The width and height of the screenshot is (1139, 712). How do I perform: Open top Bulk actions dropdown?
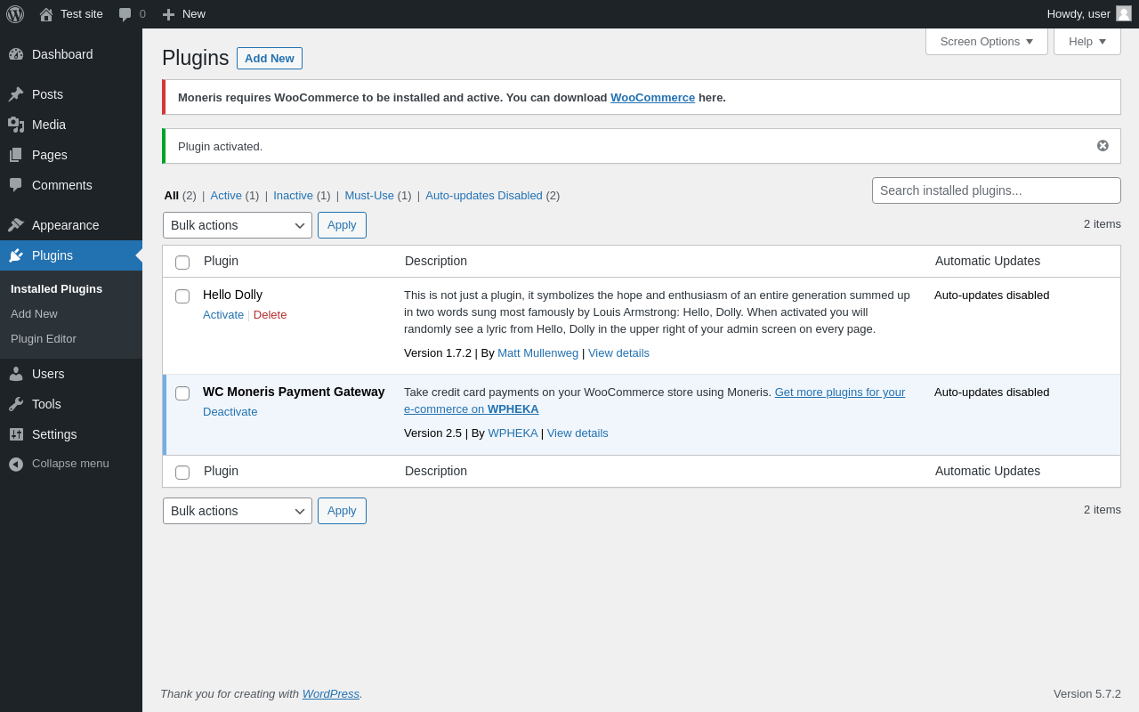[x=238, y=225]
